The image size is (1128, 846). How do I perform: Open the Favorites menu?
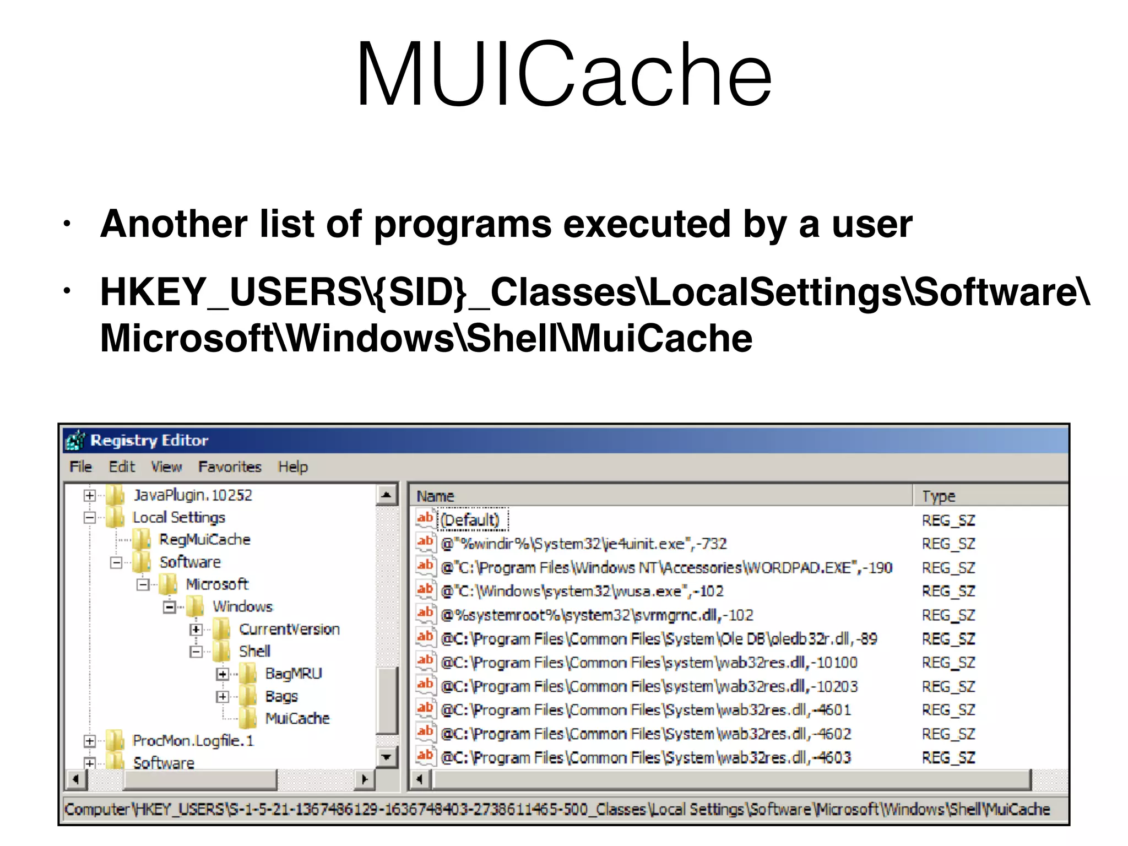pos(230,467)
